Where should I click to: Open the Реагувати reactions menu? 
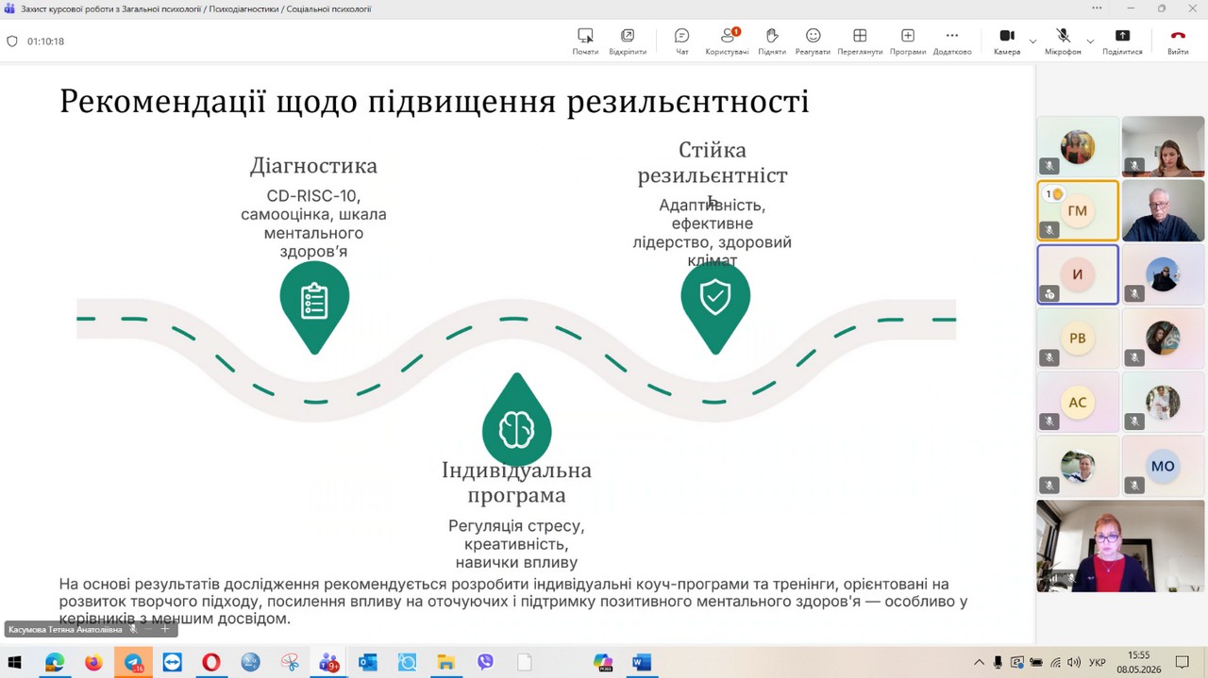point(813,41)
